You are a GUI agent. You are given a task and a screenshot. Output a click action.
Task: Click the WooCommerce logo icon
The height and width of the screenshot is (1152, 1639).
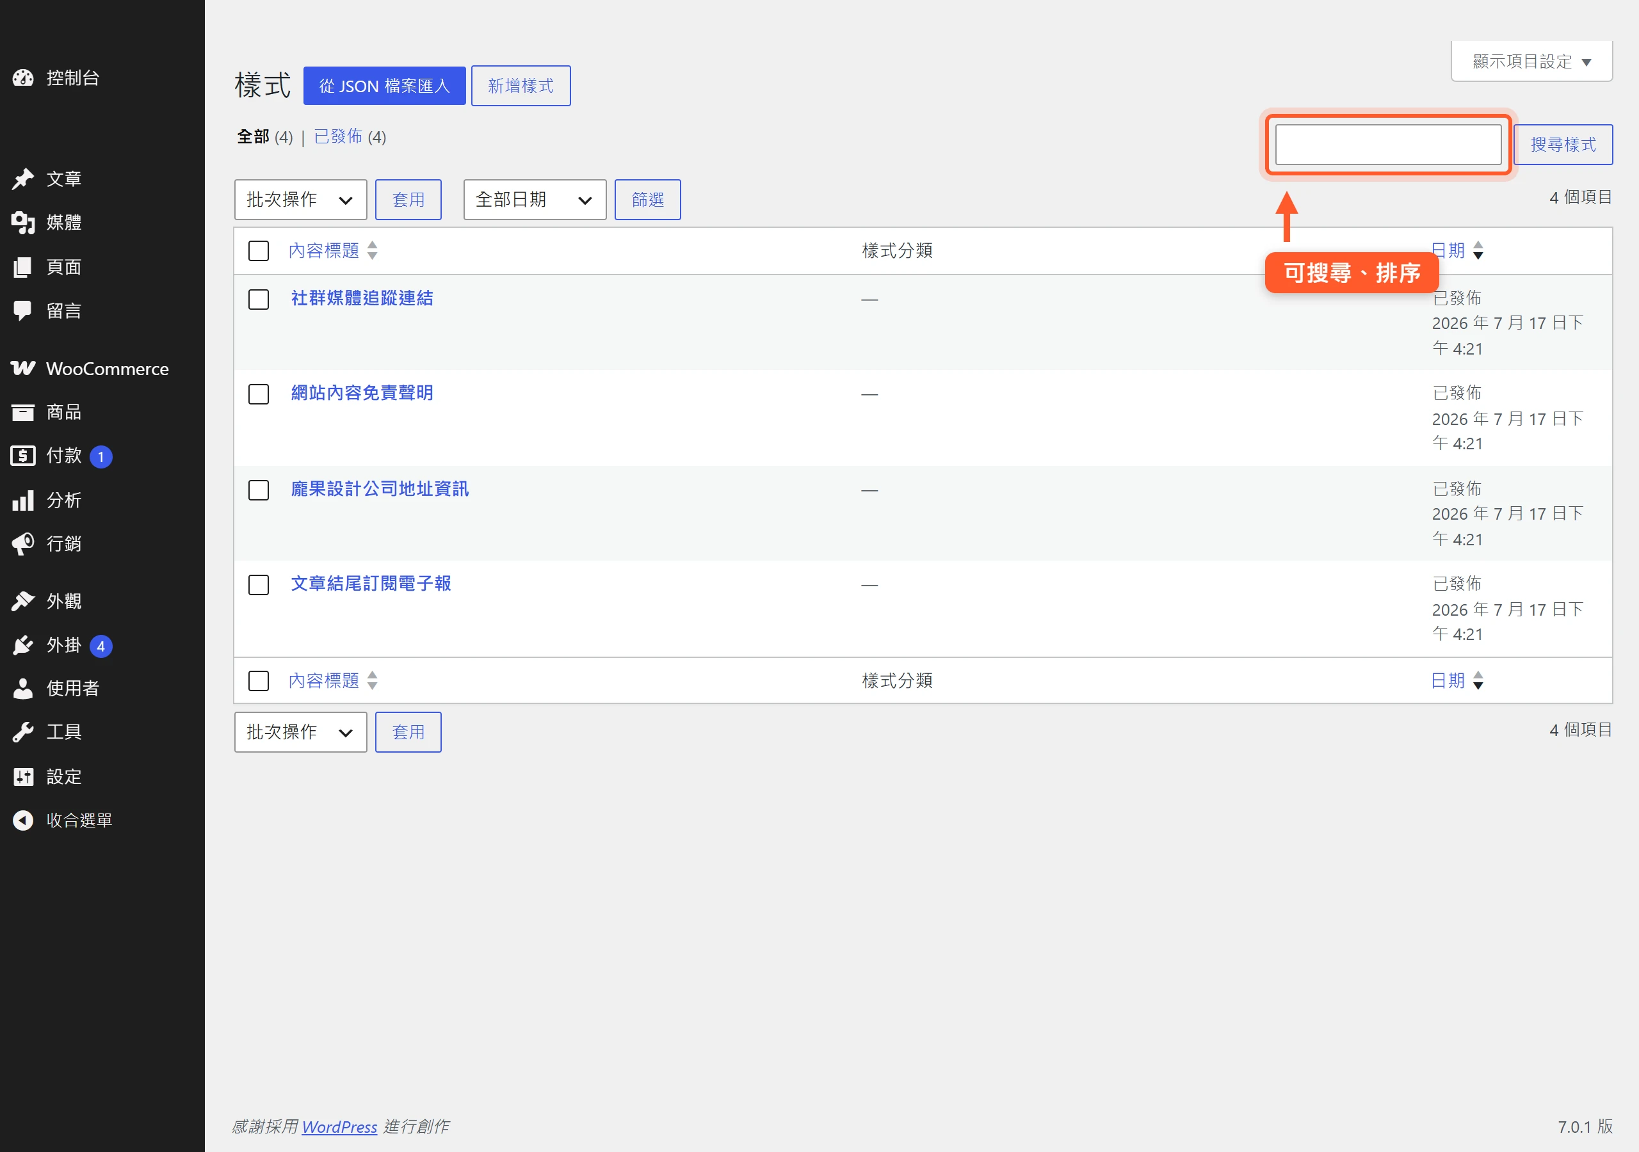coord(23,368)
